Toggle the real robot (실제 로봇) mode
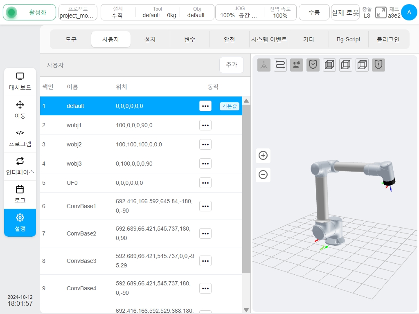 click(345, 12)
